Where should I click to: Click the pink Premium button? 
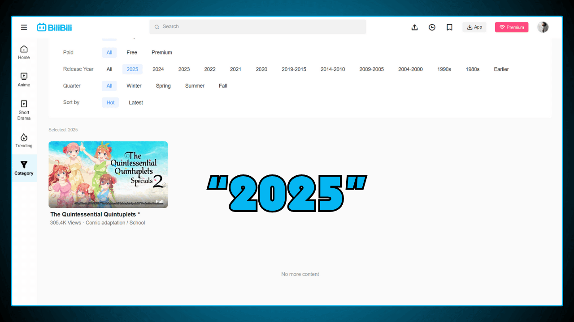512,27
